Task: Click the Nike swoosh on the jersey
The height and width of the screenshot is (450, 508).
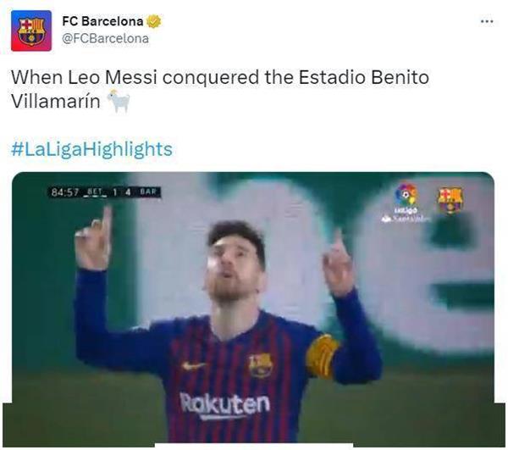Action: (x=193, y=365)
